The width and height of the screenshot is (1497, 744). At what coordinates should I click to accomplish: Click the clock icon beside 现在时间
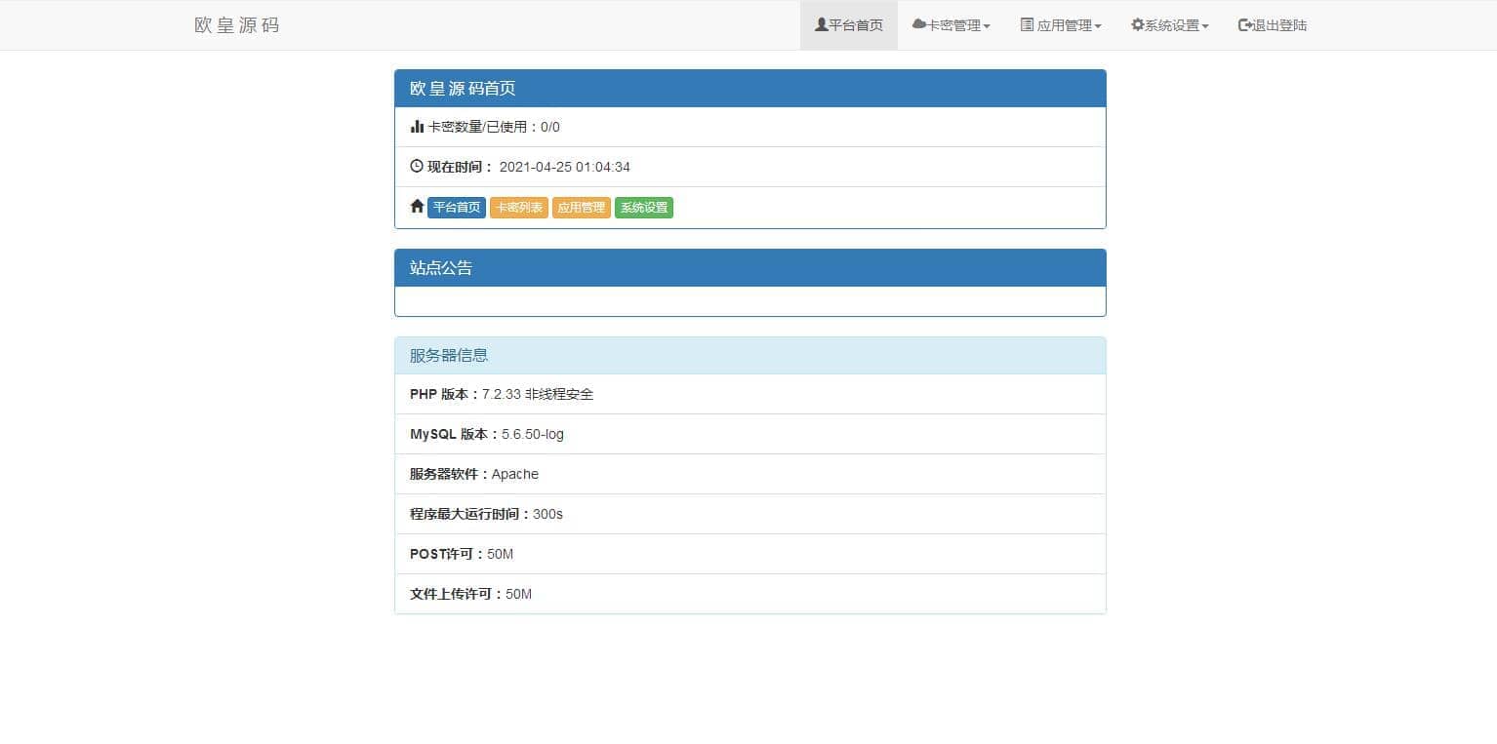417,167
